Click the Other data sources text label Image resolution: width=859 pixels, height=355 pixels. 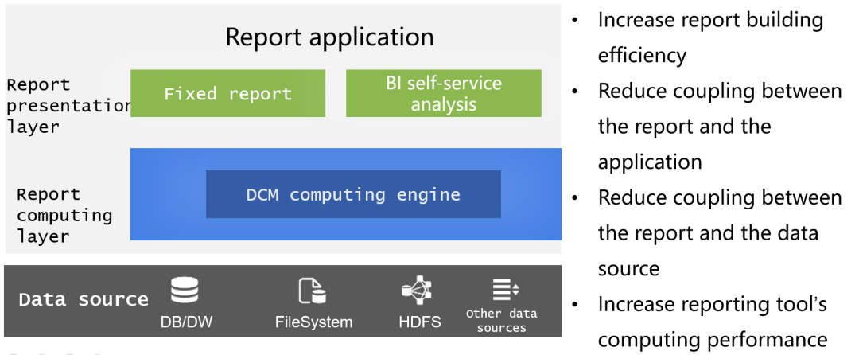501,320
